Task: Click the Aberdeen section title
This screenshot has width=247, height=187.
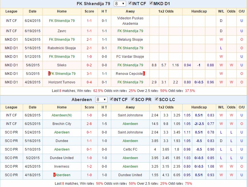Action: click(x=82, y=100)
